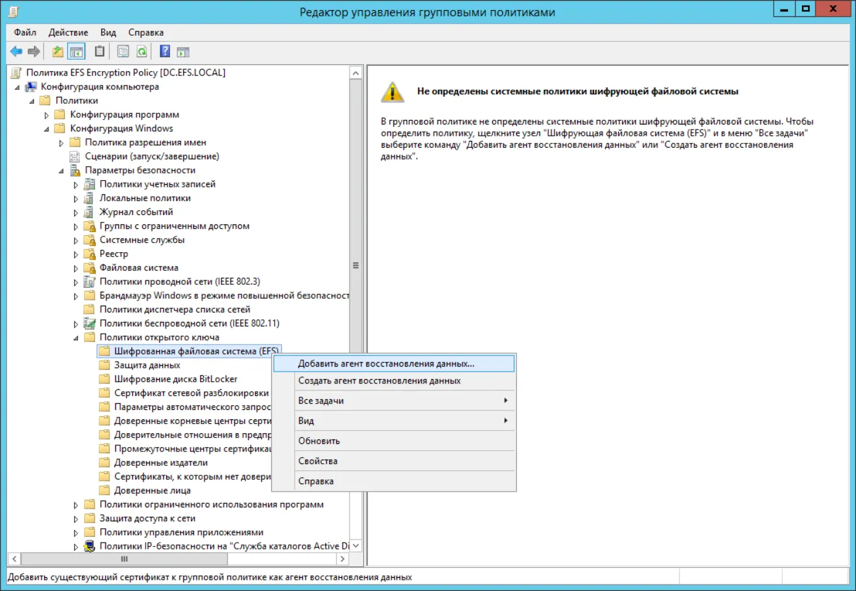Viewport: 856px width, 591px height.
Task: Collapse the 'Конфигурация компьютера' tree node
Action: [18, 87]
